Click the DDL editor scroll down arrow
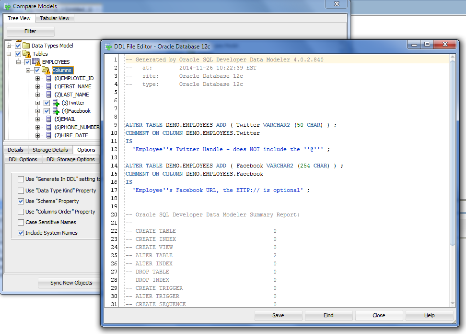This screenshot has height=334, width=466. pyautogui.click(x=453, y=304)
